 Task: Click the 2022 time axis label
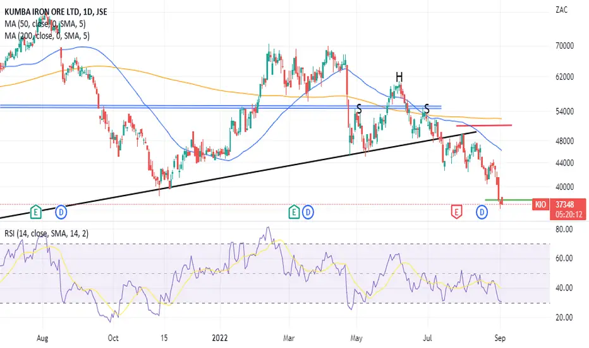pyautogui.click(x=220, y=338)
